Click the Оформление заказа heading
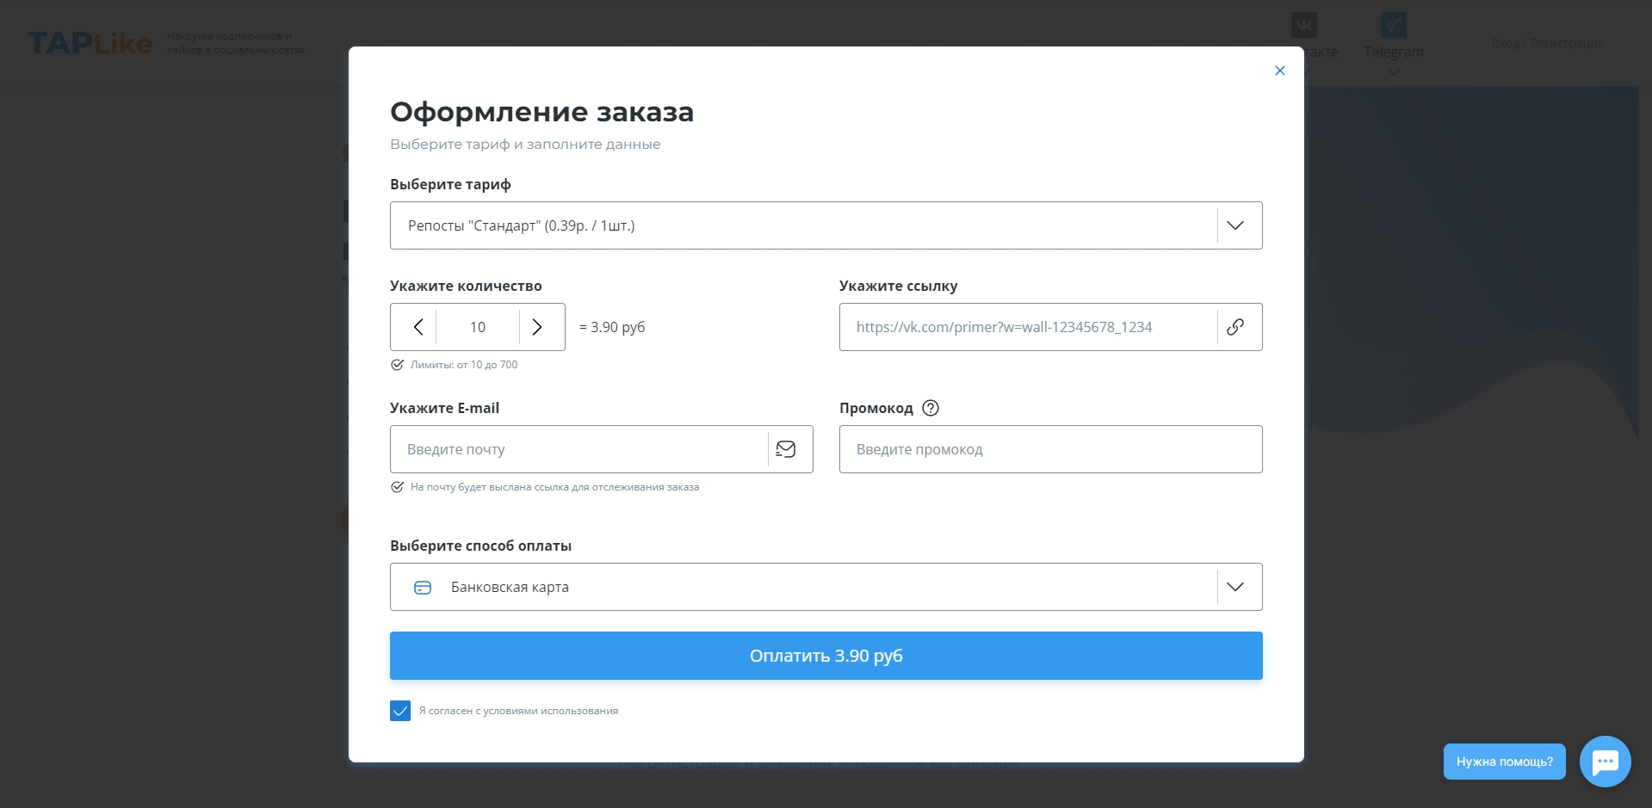The width and height of the screenshot is (1652, 808). click(541, 112)
